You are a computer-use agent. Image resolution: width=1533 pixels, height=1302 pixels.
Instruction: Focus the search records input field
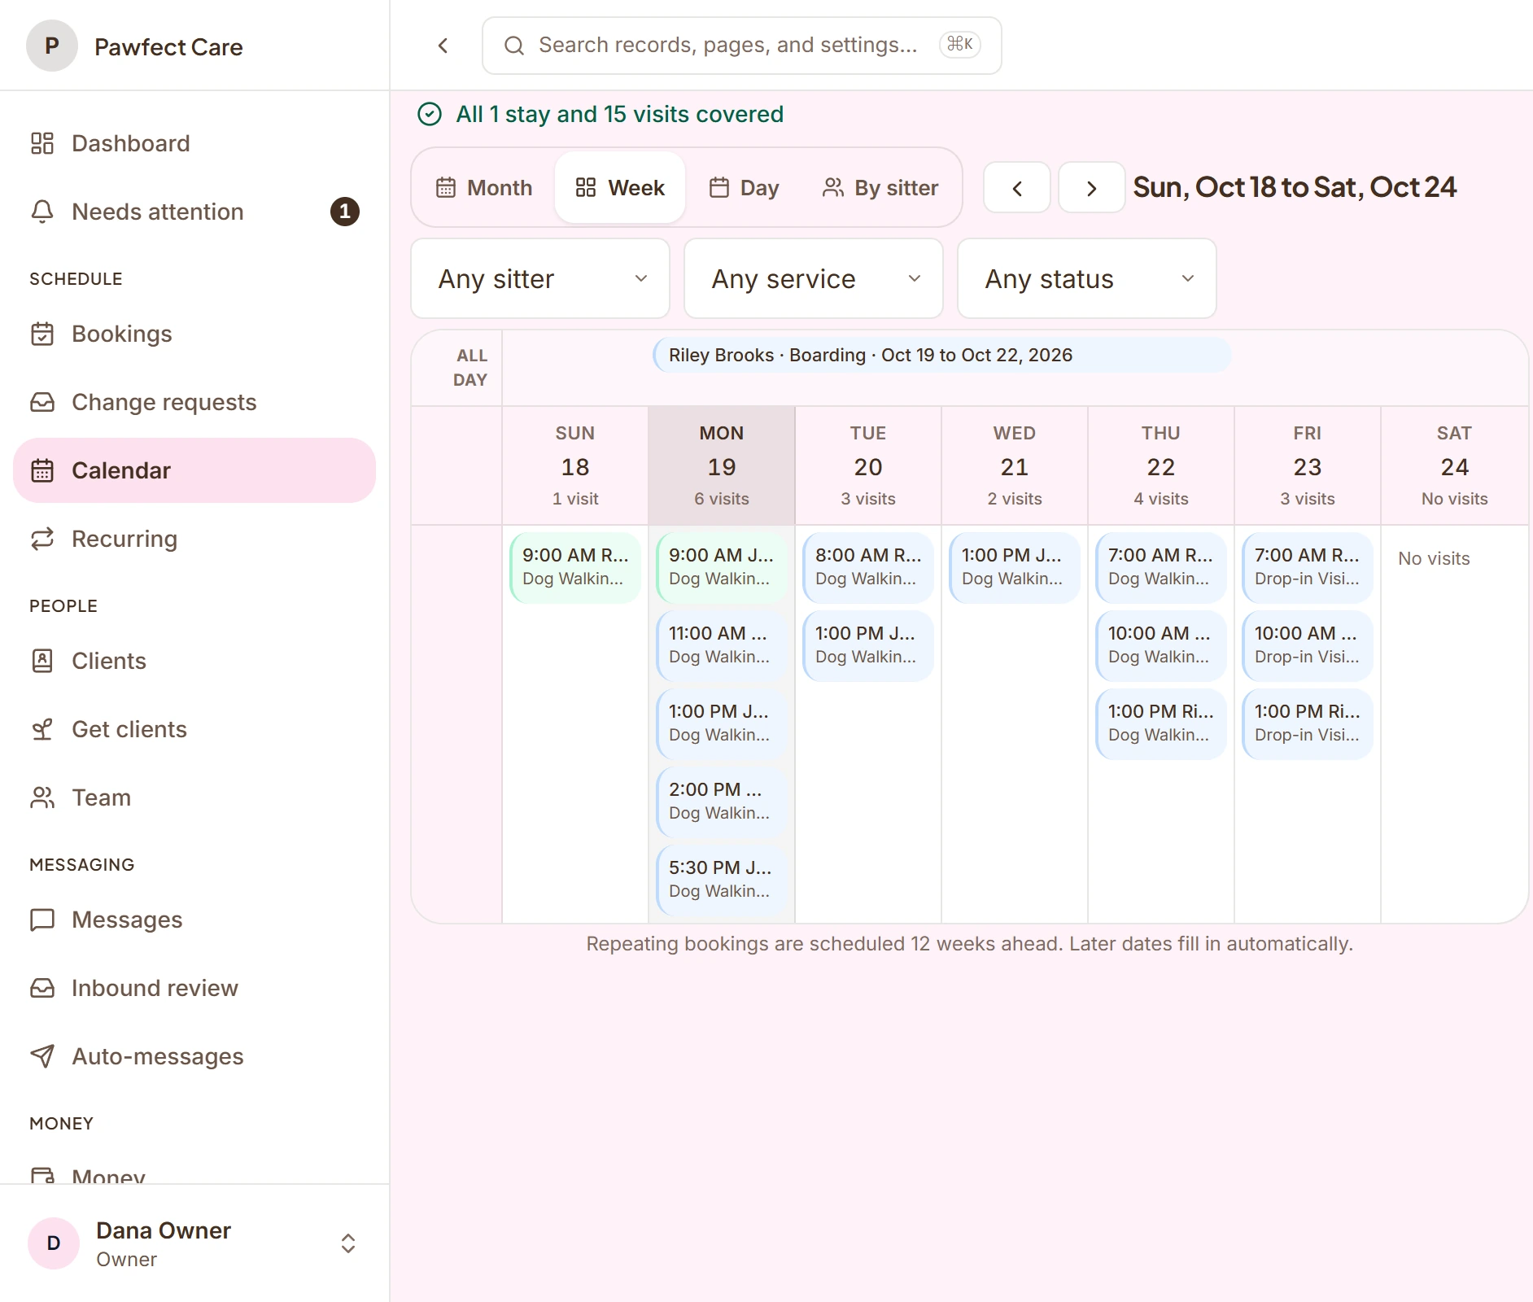coord(742,46)
